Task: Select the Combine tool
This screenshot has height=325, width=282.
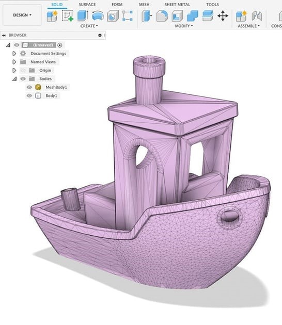Action: 193,16
